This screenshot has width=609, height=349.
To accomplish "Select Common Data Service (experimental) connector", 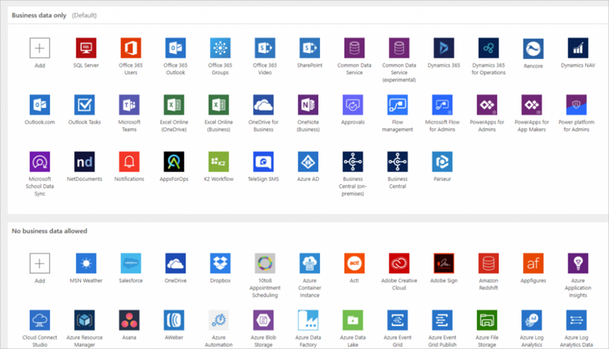I will click(x=399, y=48).
